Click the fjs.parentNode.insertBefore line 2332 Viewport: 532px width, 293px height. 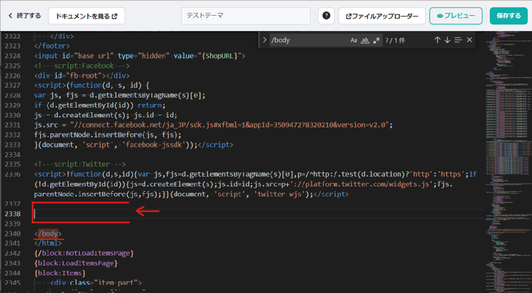pyautogui.click(x=108, y=135)
